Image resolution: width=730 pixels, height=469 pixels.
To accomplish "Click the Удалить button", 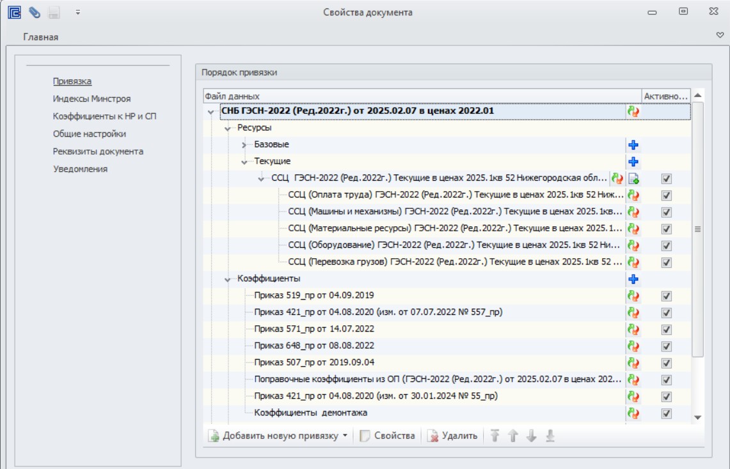I will tap(452, 436).
